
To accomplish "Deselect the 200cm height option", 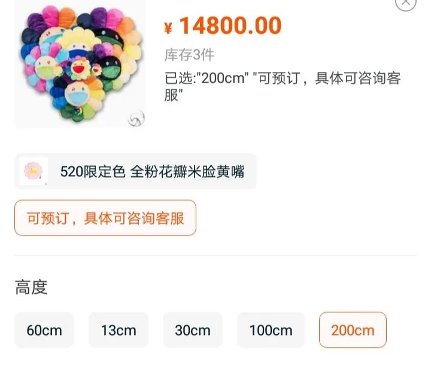I will 353,330.
